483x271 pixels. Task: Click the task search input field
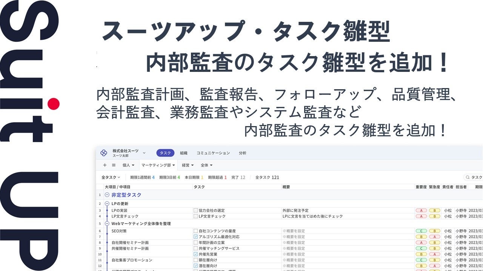pos(473,177)
